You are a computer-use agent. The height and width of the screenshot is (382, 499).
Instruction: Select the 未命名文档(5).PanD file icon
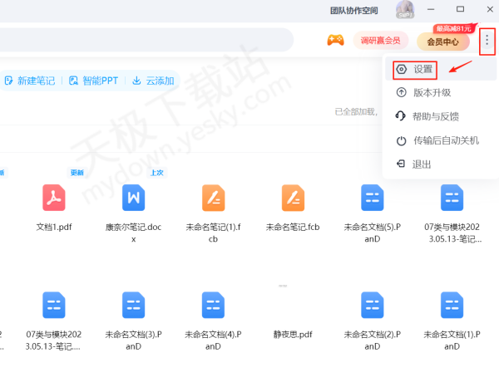tap(372, 198)
